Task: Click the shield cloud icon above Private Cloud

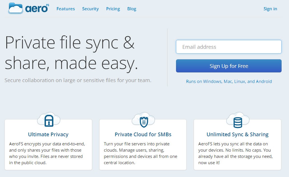Action: click(x=143, y=120)
